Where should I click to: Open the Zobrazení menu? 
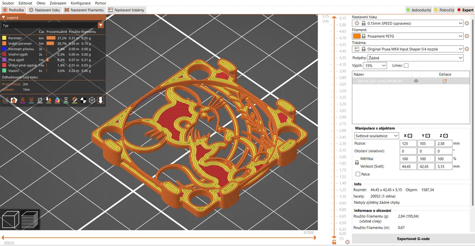coord(58,3)
